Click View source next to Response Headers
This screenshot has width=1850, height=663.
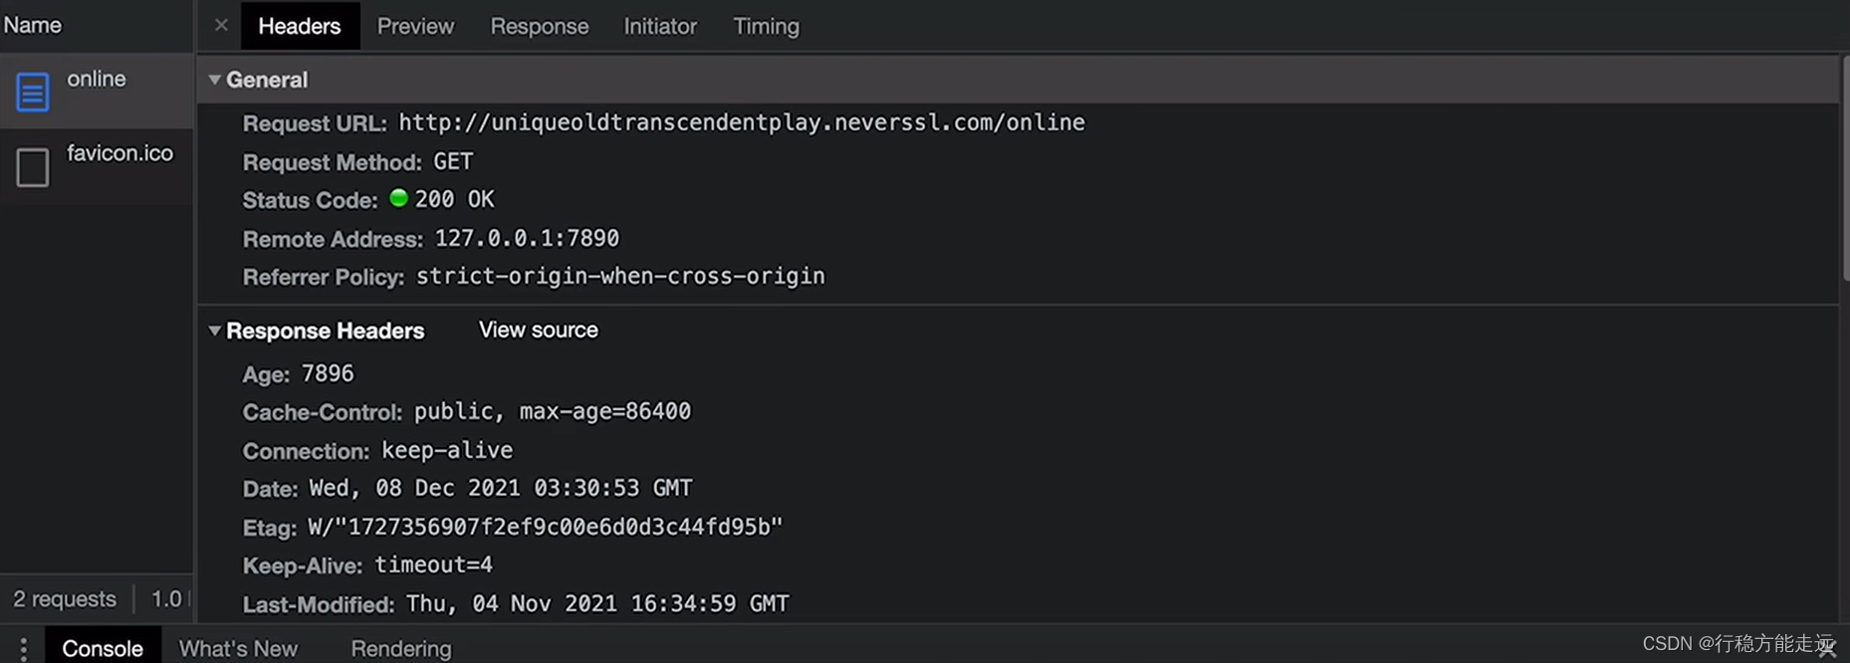pyautogui.click(x=538, y=330)
